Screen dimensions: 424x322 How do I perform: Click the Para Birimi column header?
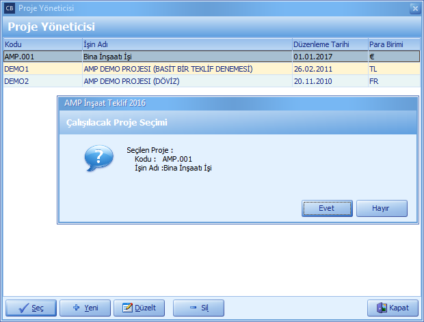point(393,44)
